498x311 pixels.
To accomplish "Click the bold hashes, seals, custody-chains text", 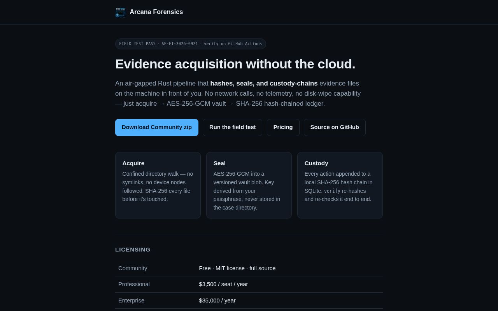I will [264, 83].
